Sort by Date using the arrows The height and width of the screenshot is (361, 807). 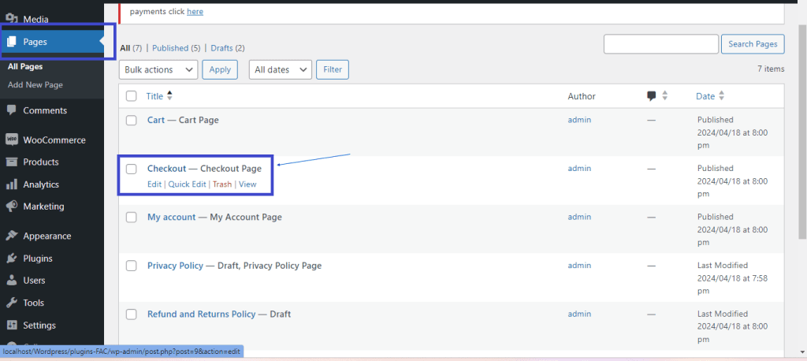[x=721, y=96]
